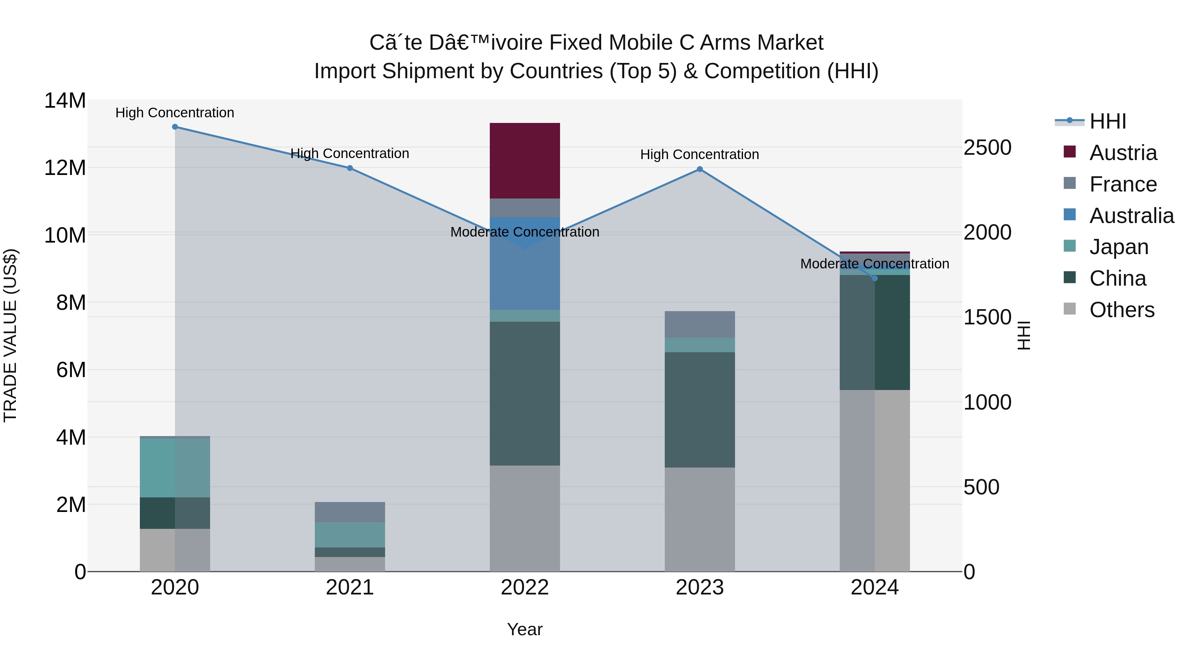This screenshot has width=1193, height=671.
Task: Click the China segment in 2023 bar
Action: click(x=700, y=410)
